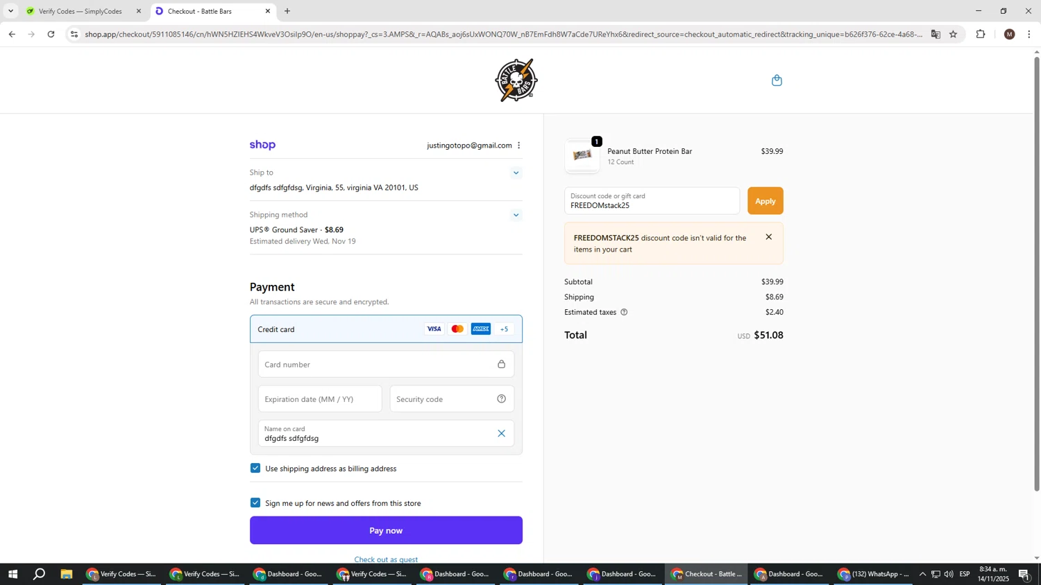Click into the Card number field
The width and height of the screenshot is (1041, 585).
386,365
